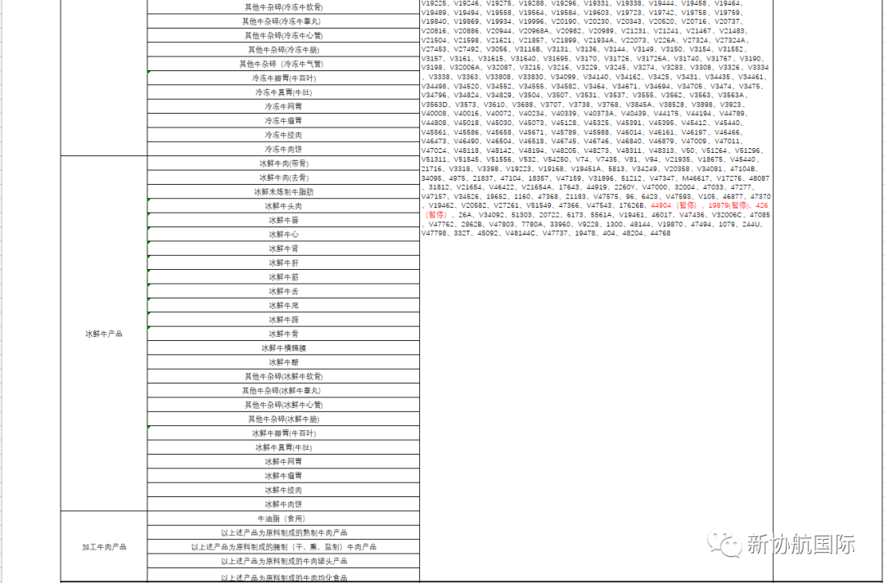Click cell 其他牛杂碎(冰鲜牛心管)

click(x=283, y=405)
